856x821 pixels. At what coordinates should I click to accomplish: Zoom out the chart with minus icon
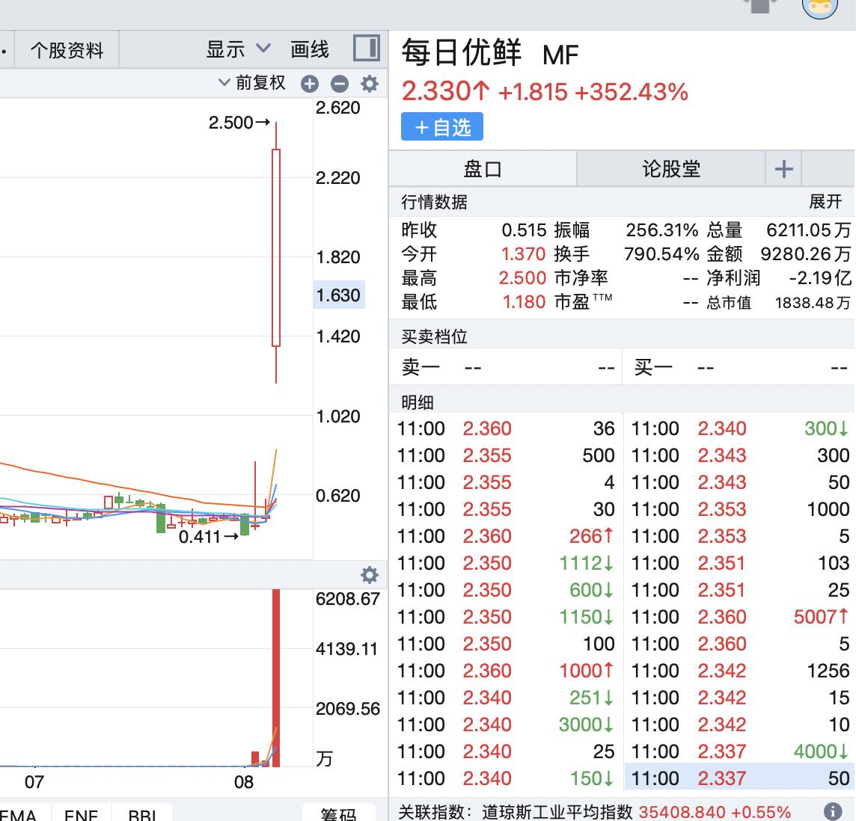pos(340,84)
